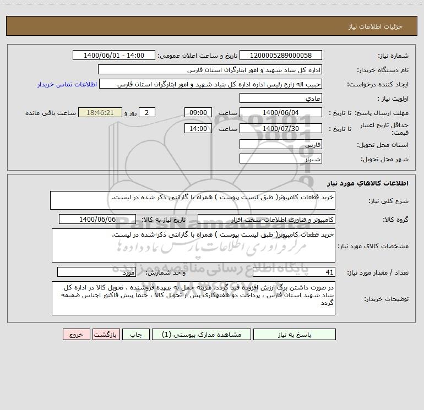424x410 pixels.
Task: Click general description box شرح کلی نیاز
Action: click(193, 200)
